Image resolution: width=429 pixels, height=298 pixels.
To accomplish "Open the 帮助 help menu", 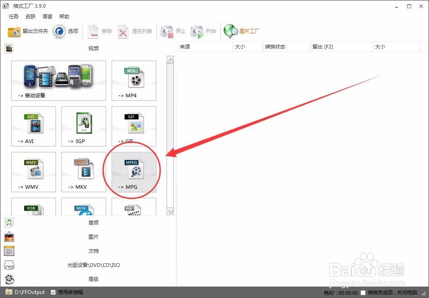I will point(64,16).
